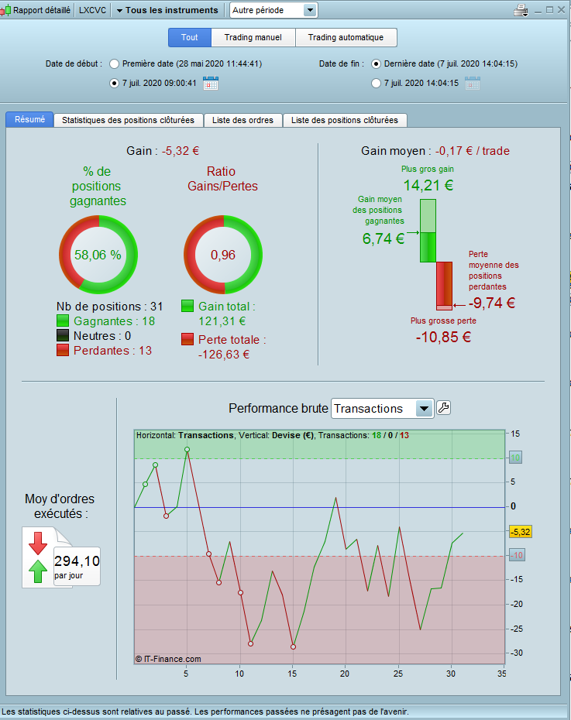Select Dernière date radio button

[377, 63]
